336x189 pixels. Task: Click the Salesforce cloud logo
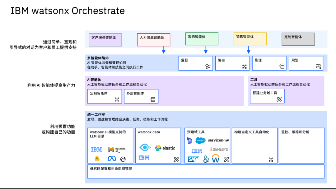point(201,141)
